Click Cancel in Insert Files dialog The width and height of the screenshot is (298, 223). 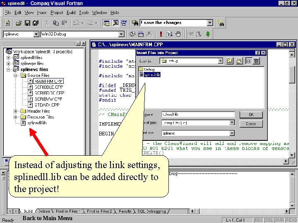click(251, 123)
